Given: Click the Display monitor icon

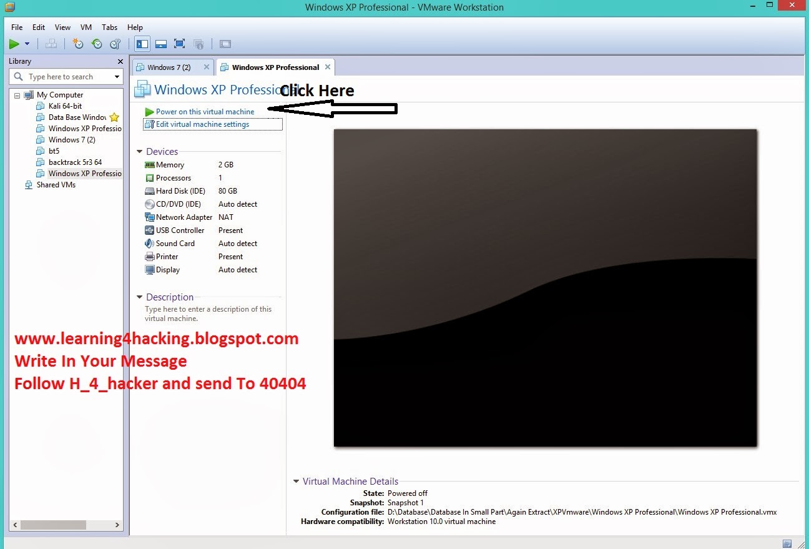Looking at the screenshot, I should pyautogui.click(x=149, y=270).
